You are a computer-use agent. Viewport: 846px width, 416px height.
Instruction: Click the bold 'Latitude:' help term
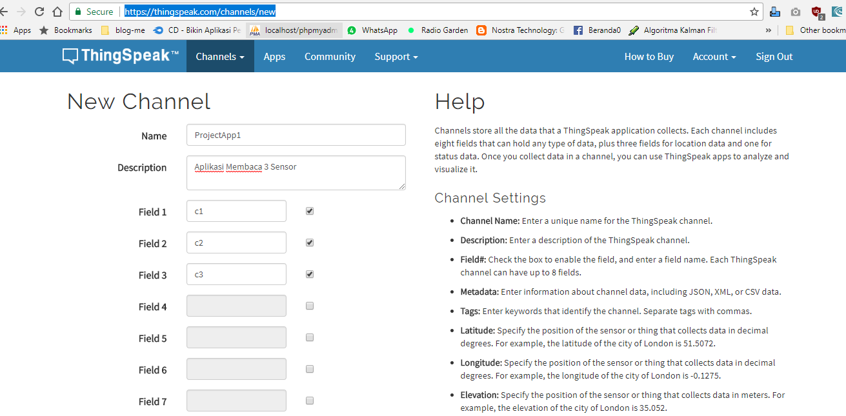click(x=478, y=330)
